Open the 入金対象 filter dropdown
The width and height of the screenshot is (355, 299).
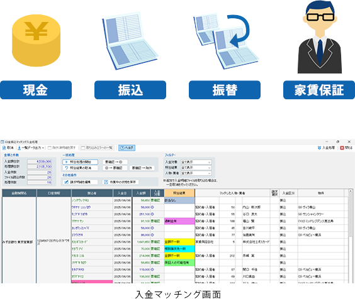click(196, 162)
